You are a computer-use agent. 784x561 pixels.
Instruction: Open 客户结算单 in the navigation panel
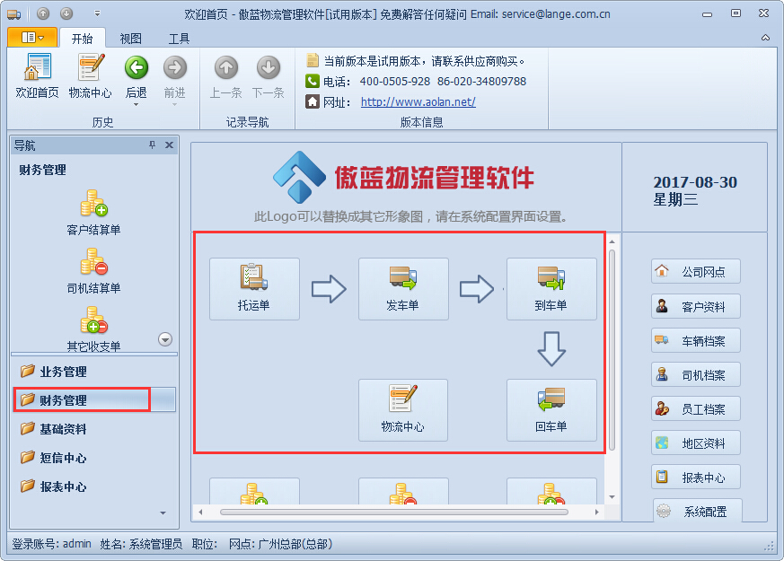point(93,213)
